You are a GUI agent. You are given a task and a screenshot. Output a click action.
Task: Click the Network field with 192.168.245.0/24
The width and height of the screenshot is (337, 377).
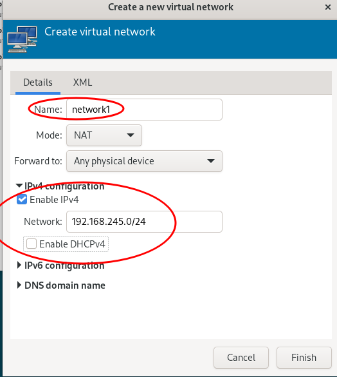click(x=144, y=222)
